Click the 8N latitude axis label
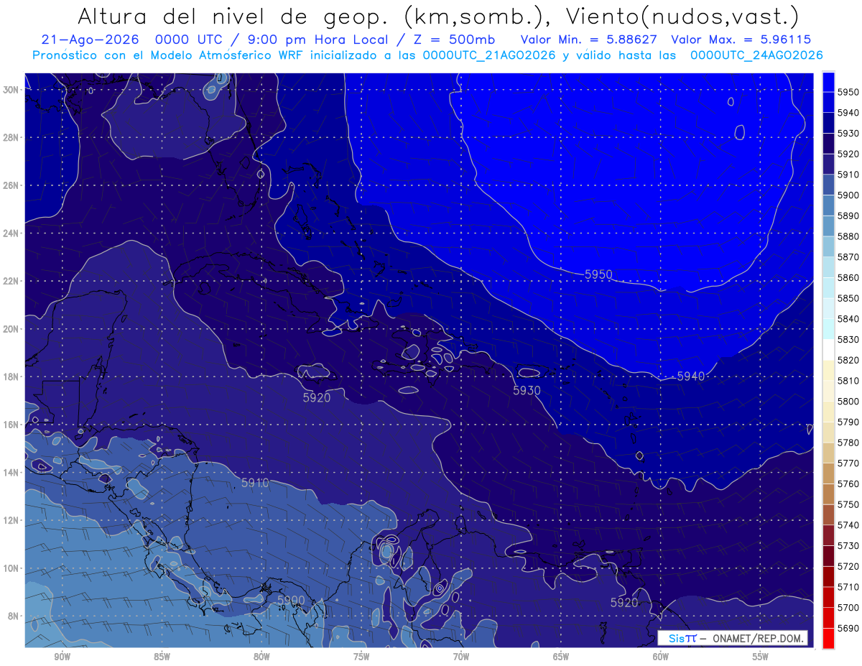Screen dimensions: 862x666 [14, 616]
